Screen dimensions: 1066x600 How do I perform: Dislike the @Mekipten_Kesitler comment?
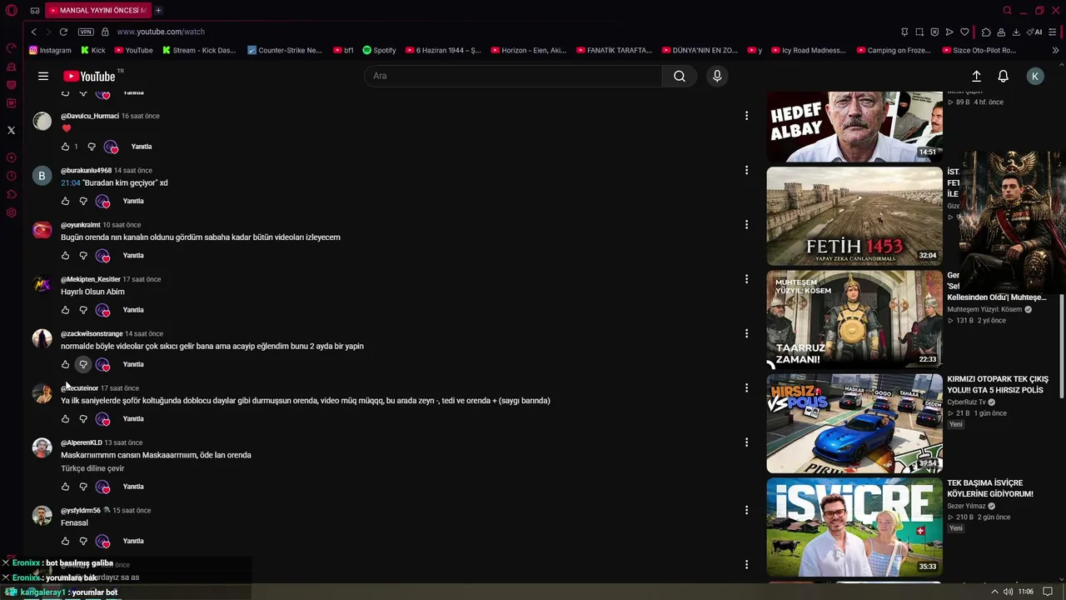[83, 310]
